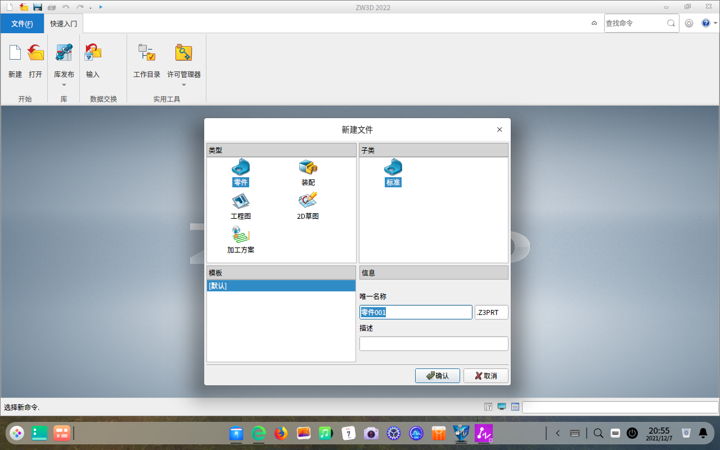Collapse the ribbon with the chevron
720x450 pixels.
pyautogui.click(x=595, y=23)
